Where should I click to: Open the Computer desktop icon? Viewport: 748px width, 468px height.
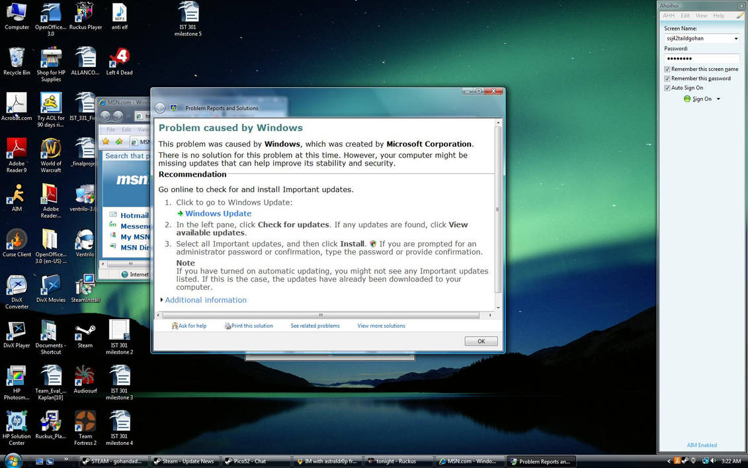tap(17, 17)
